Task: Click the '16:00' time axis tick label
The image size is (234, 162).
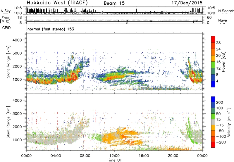Action: point(144,156)
